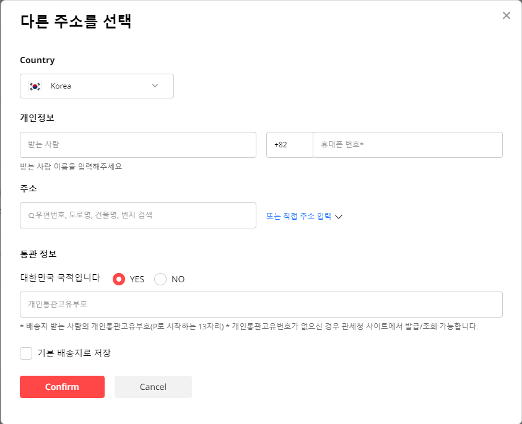Click the 기본 배송지로 저장 label text
This screenshot has width=522, height=424.
click(x=74, y=353)
